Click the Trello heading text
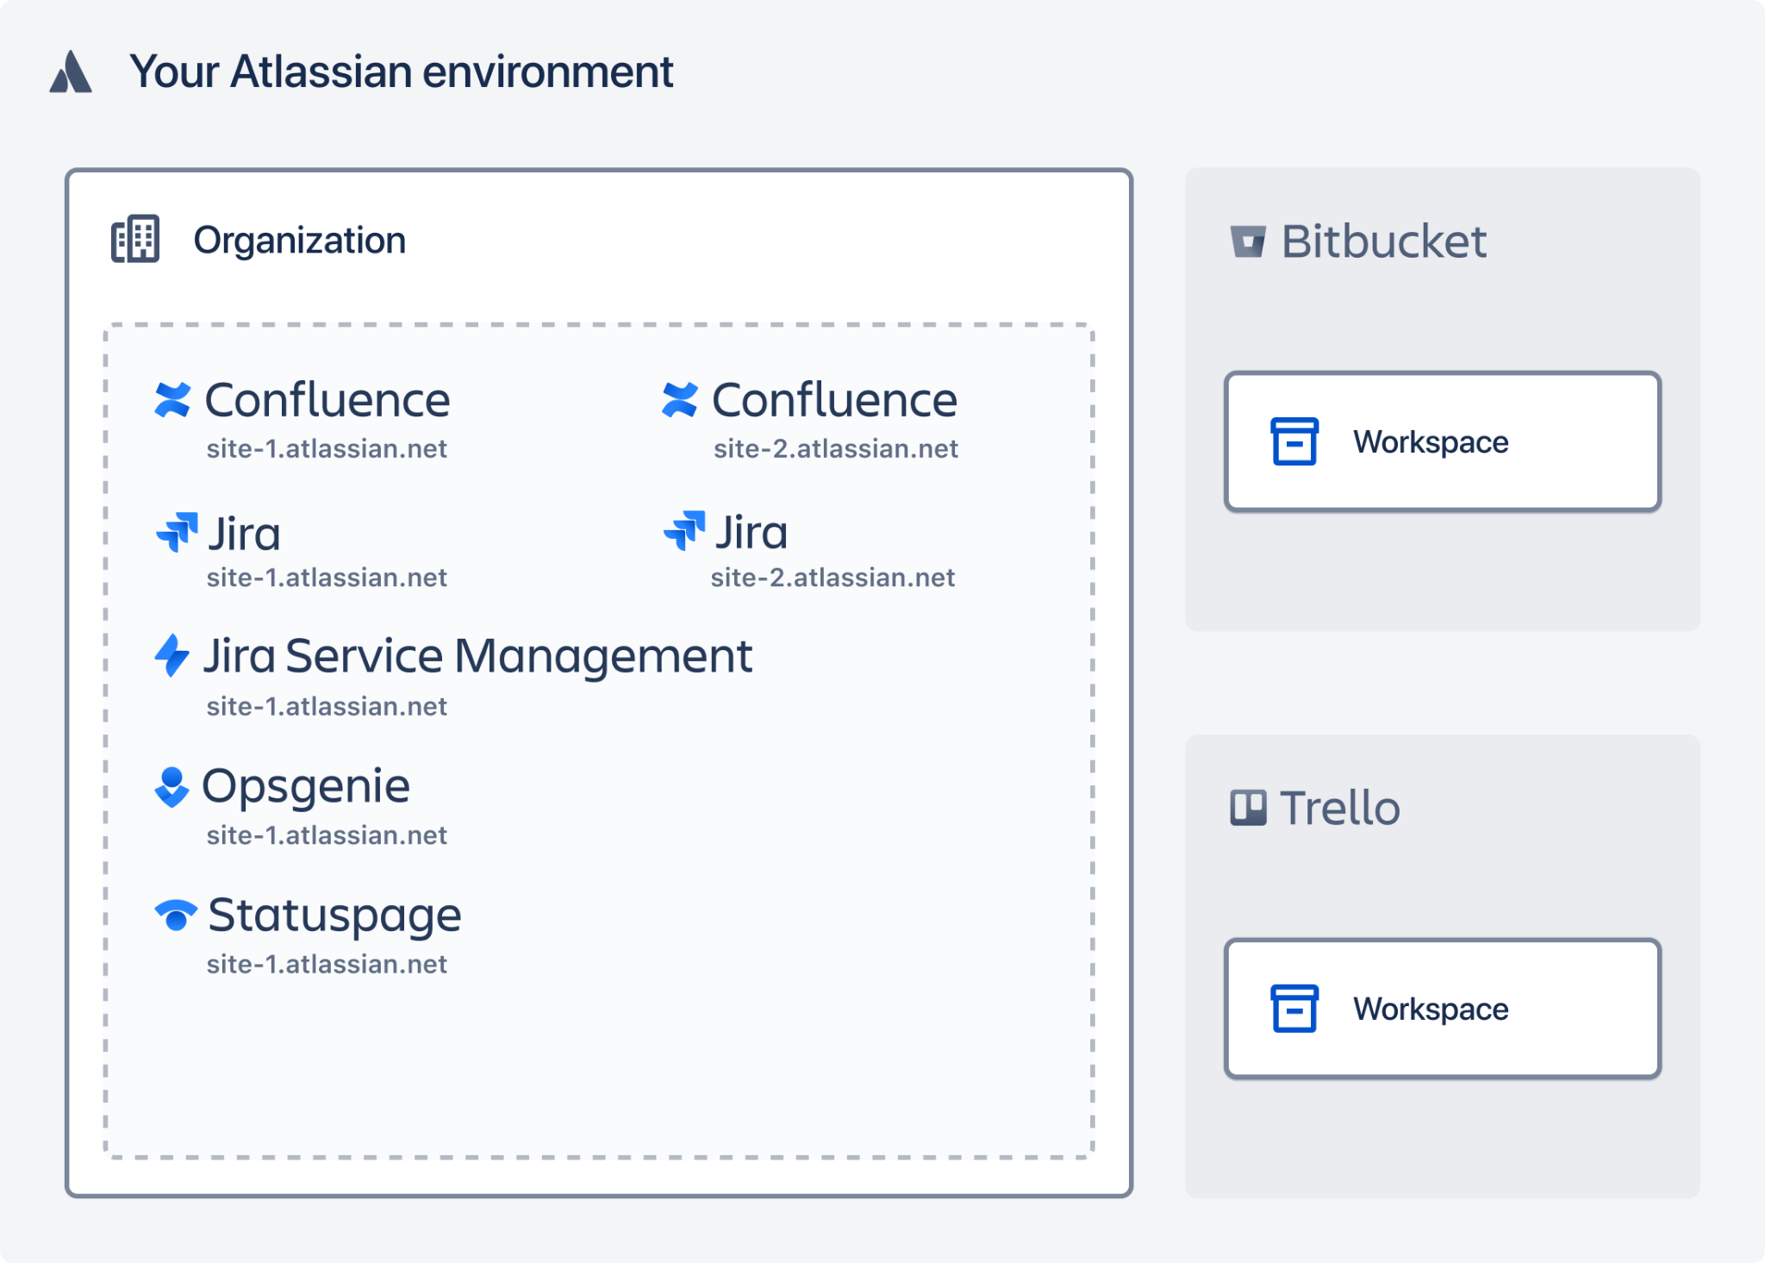The width and height of the screenshot is (1765, 1263). (1340, 809)
